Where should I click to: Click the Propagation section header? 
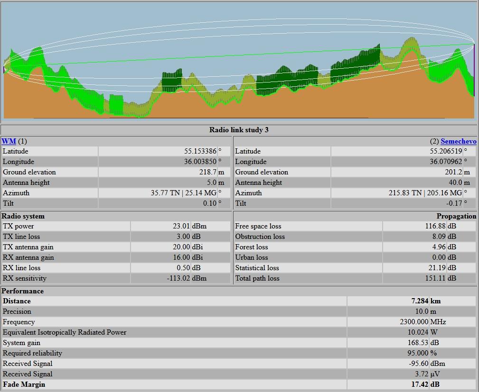pyautogui.click(x=456, y=216)
